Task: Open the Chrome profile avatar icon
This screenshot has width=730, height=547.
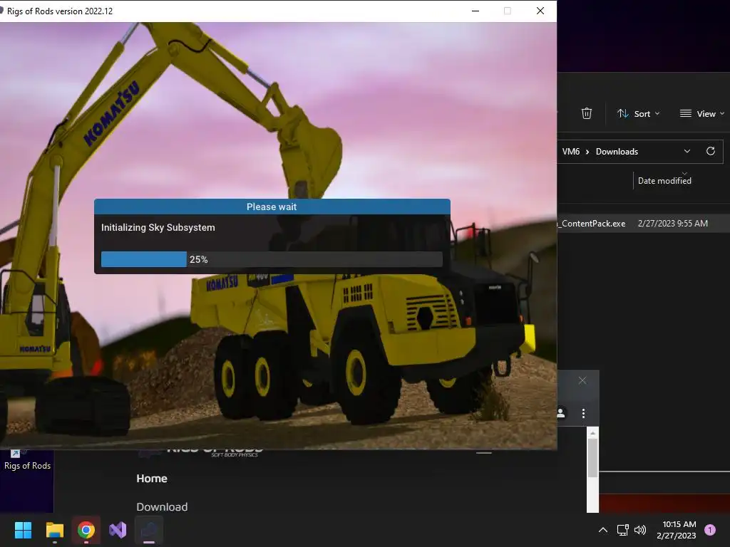Action: pyautogui.click(x=561, y=413)
